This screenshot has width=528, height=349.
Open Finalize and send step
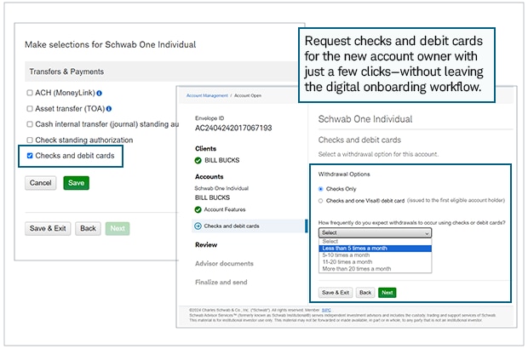click(x=221, y=283)
